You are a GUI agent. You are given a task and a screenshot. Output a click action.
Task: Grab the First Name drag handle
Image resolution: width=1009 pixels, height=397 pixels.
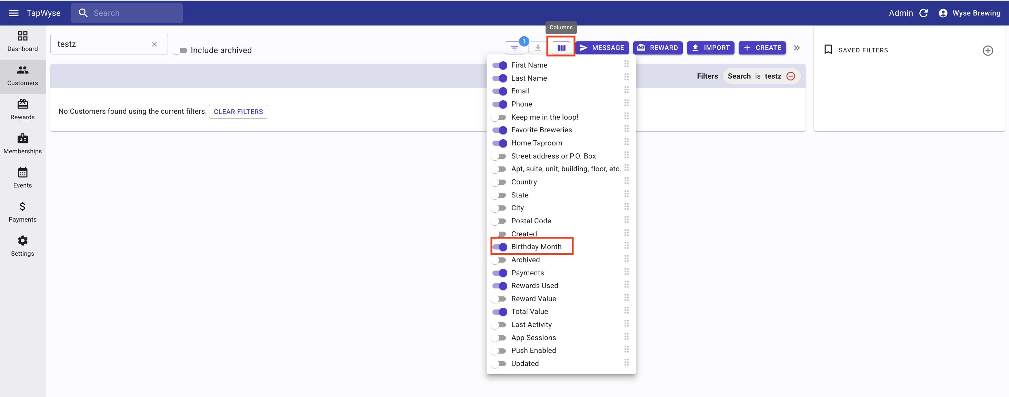tap(626, 64)
